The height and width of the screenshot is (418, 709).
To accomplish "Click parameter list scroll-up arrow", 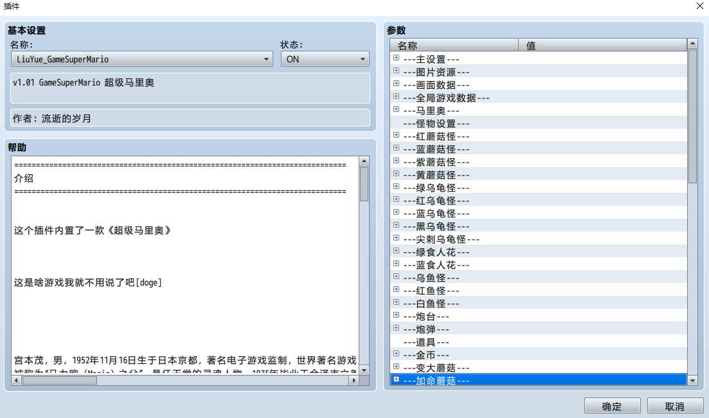I will [x=692, y=44].
